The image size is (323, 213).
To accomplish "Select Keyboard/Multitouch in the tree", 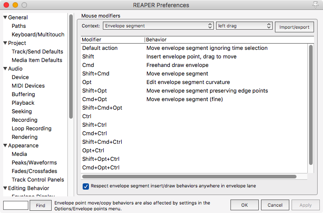I will [38, 35].
